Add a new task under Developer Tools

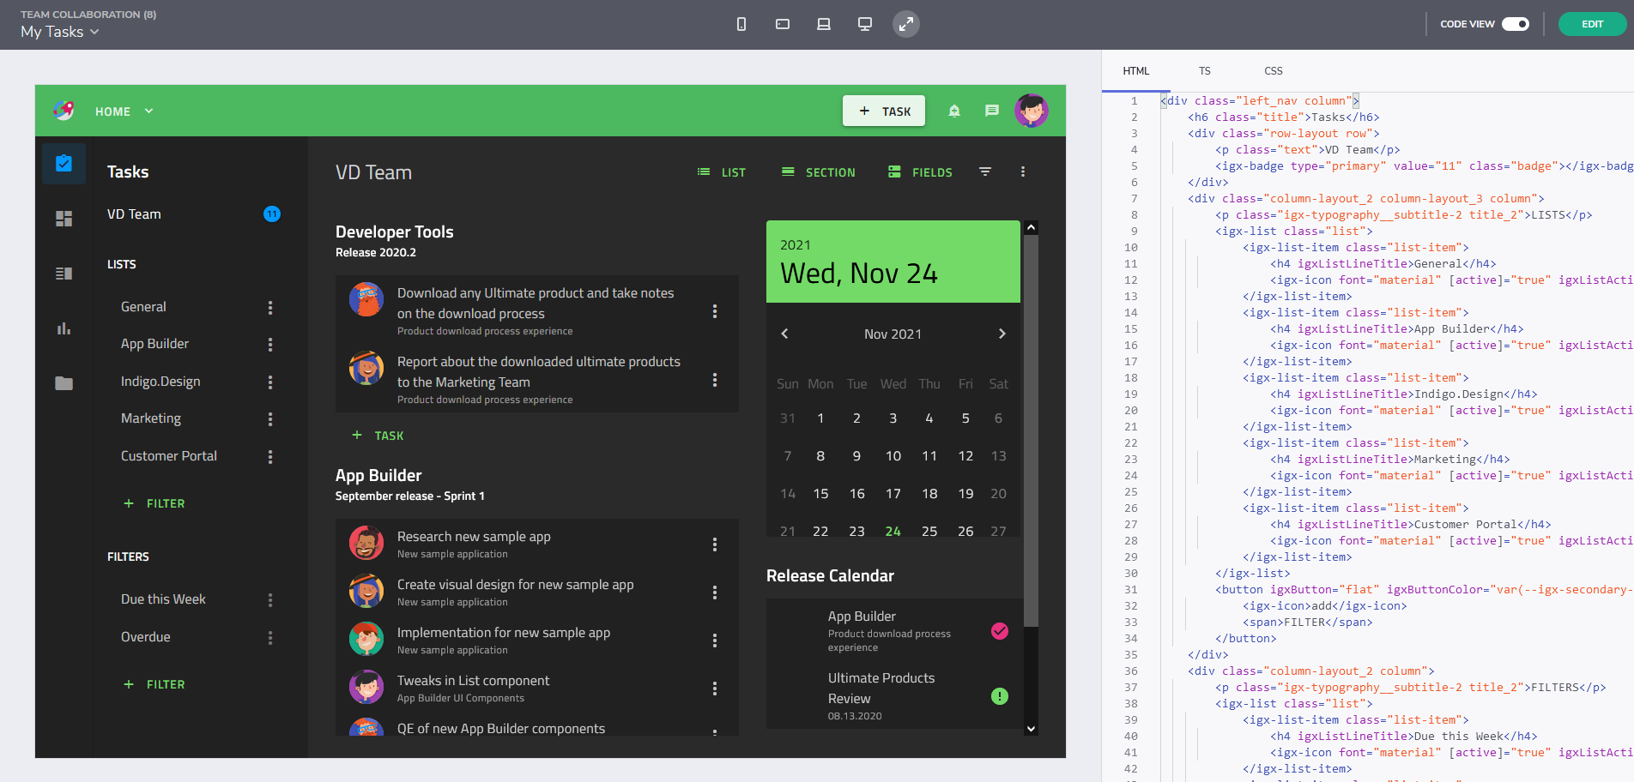tap(378, 435)
